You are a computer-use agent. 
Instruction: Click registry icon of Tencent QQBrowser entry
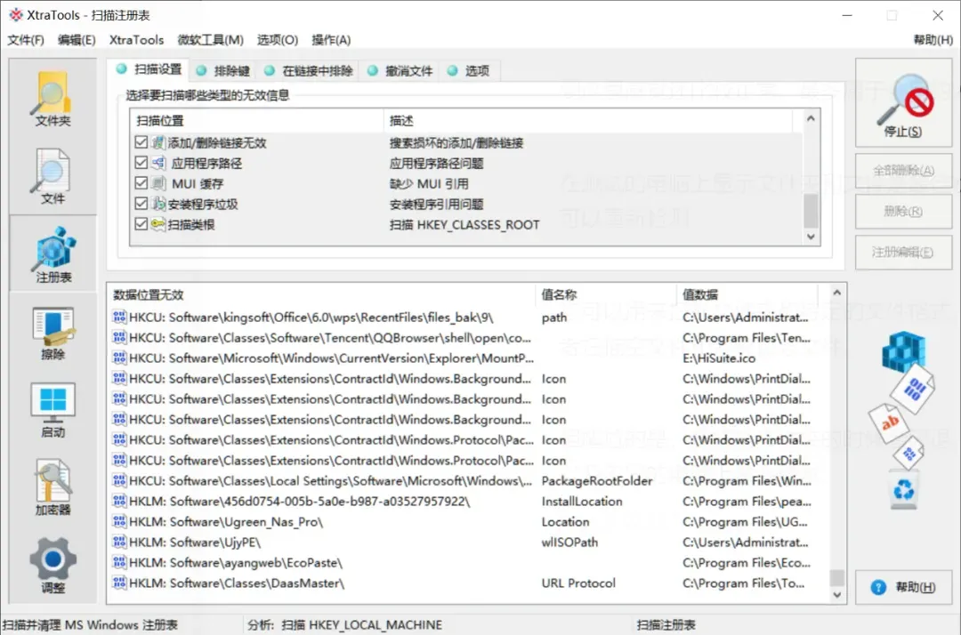coord(119,337)
